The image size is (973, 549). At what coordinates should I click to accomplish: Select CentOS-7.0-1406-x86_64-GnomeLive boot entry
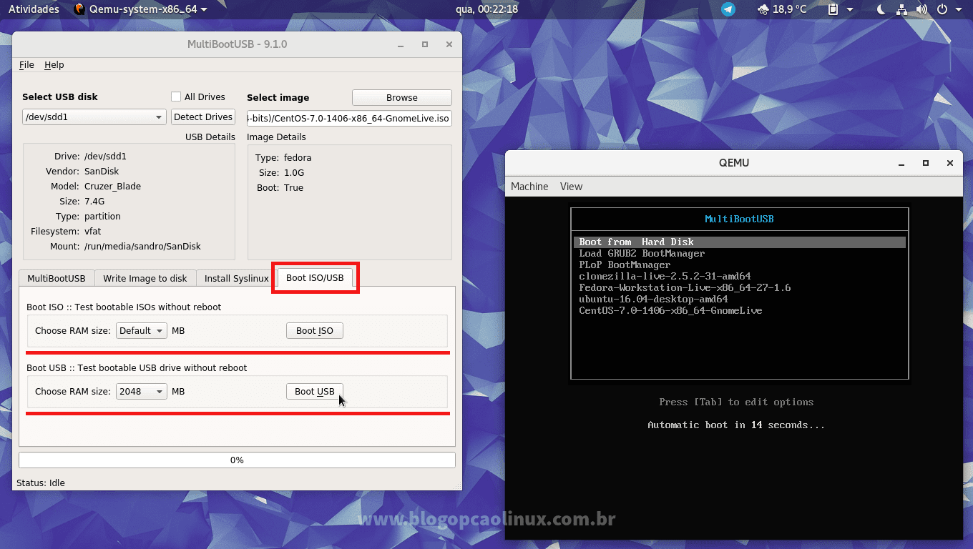pos(670,310)
